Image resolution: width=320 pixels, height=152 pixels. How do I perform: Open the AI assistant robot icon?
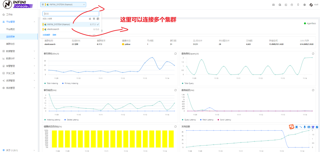(x=273, y=5)
